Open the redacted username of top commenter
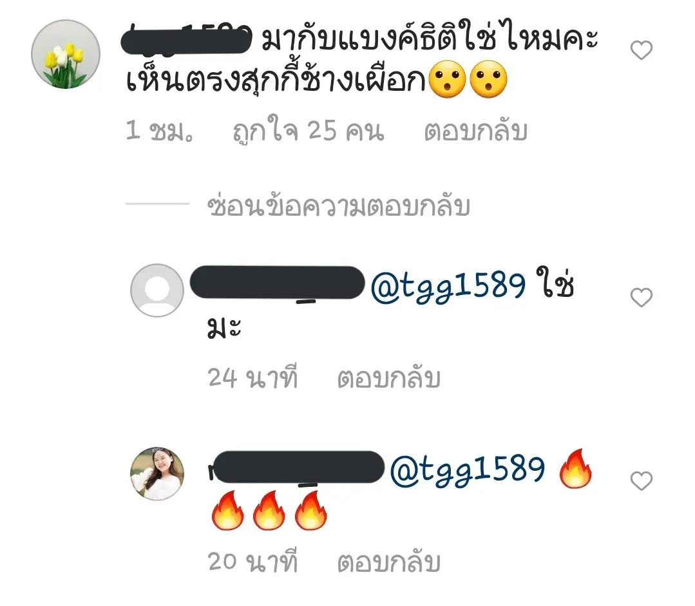 (186, 40)
